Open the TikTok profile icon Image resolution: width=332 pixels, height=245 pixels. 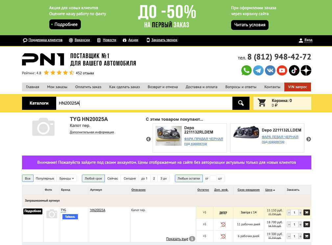[x=294, y=70]
